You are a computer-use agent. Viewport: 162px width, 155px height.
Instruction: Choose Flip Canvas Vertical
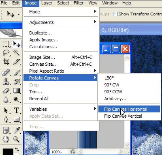click(x=129, y=116)
